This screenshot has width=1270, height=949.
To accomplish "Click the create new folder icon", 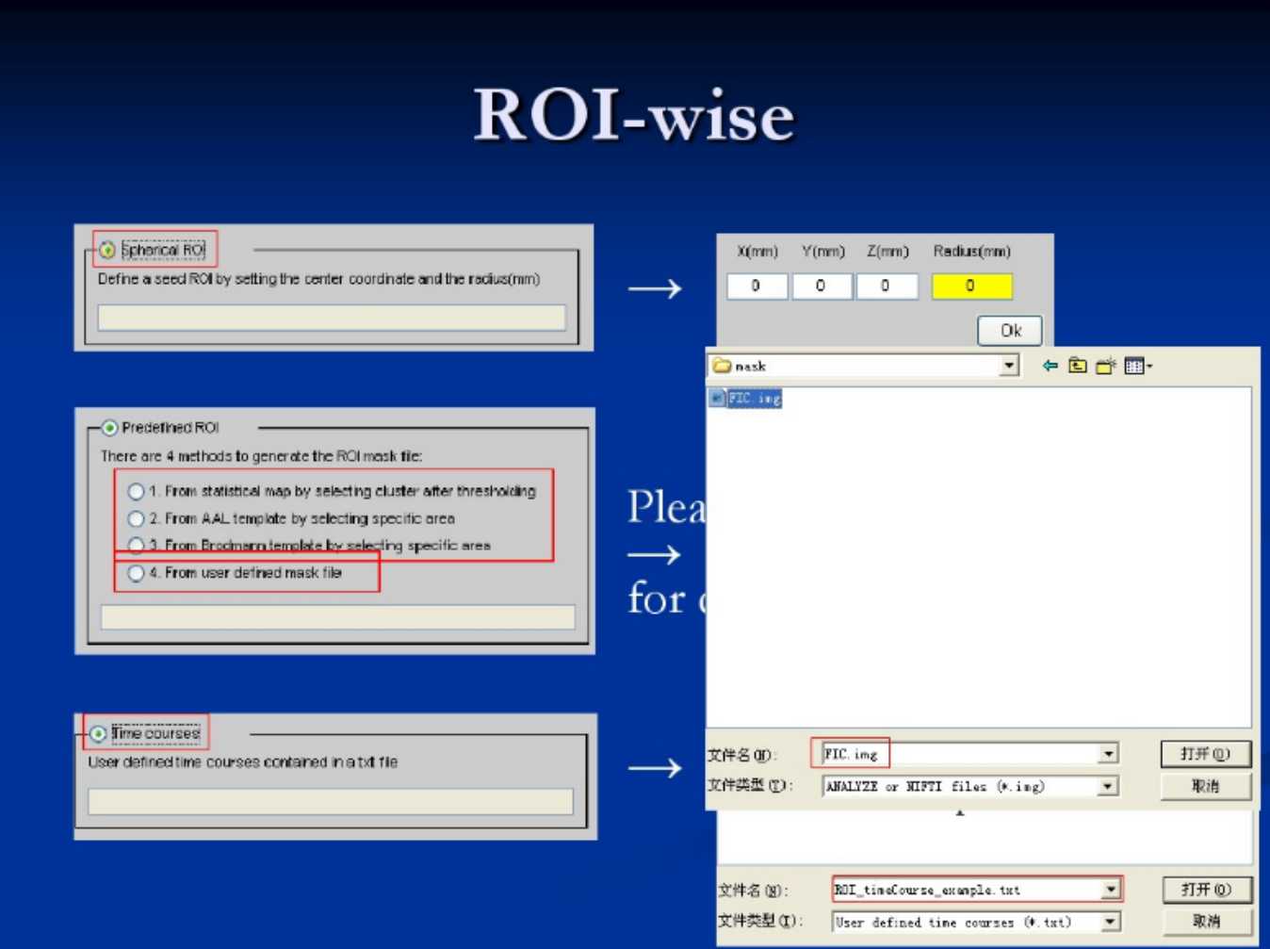I will pyautogui.click(x=1105, y=366).
